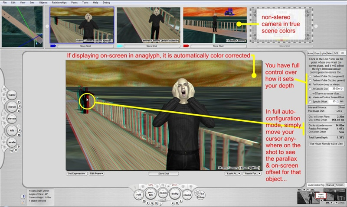Click the M key under dolly dial
Viewport: 347px width, 207px height.
point(177,203)
